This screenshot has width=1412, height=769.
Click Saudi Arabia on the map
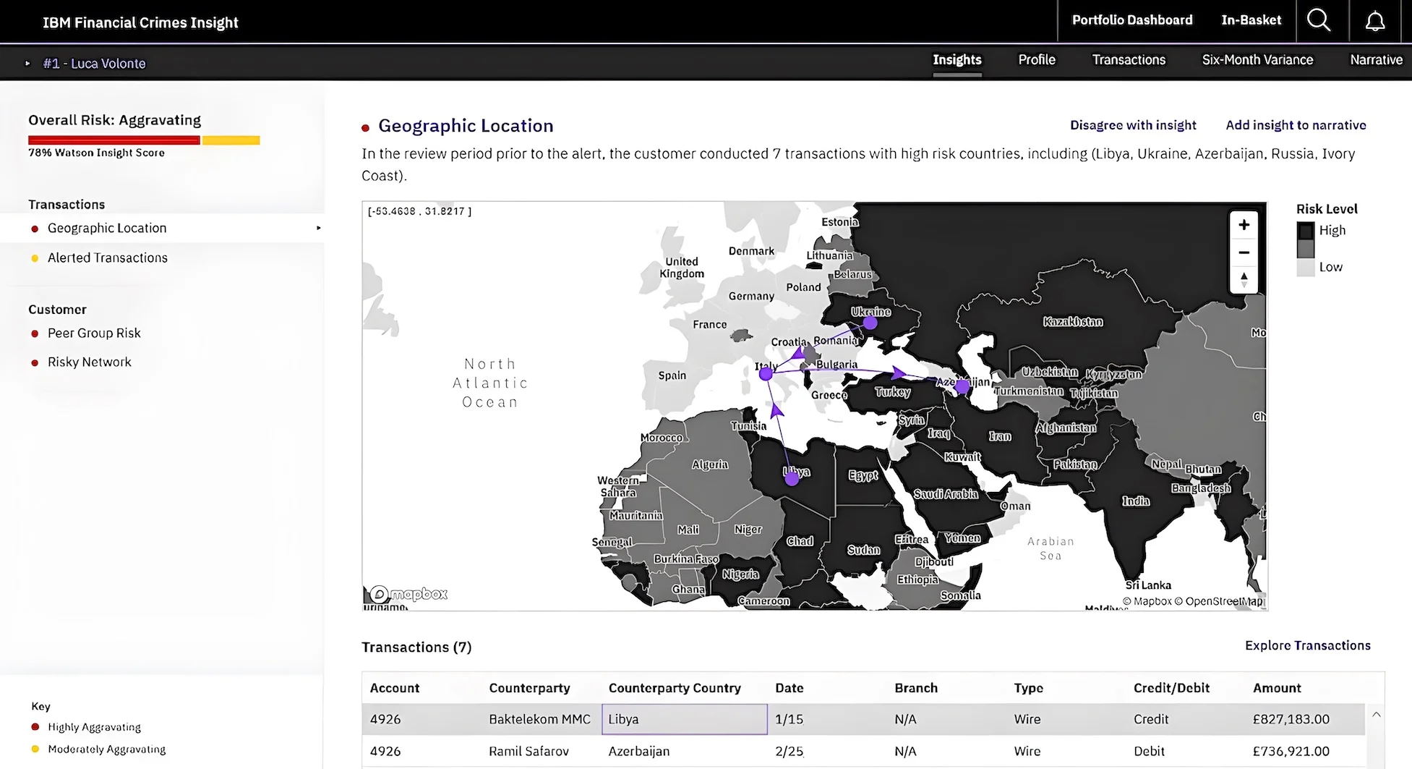tap(946, 494)
